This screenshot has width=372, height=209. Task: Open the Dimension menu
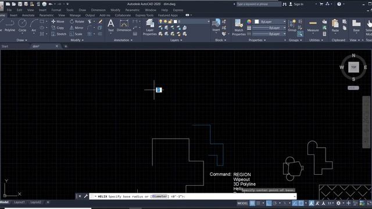pyautogui.click(x=98, y=10)
